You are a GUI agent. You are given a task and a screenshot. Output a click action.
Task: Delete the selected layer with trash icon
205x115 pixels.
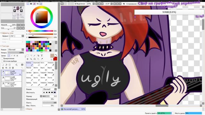tap(13, 68)
